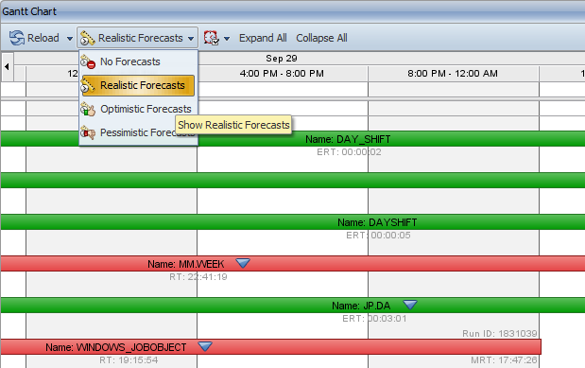
Task: Click Expand All
Action: 263,38
